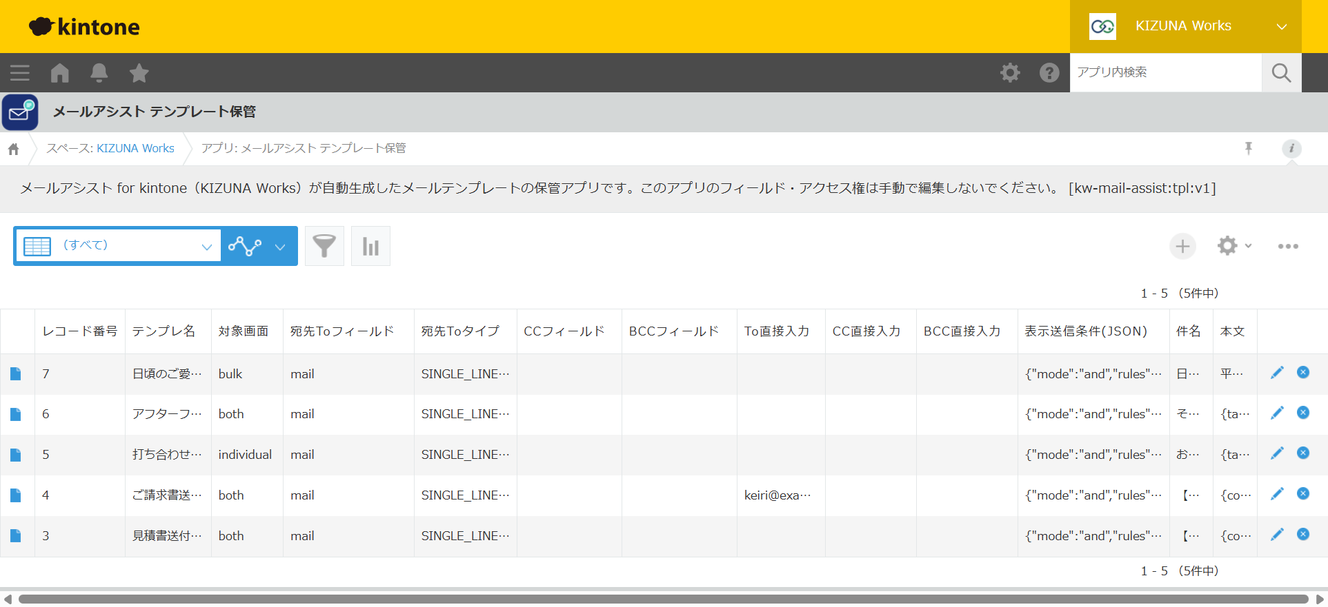This screenshot has height=607, width=1328.
Task: Edit record 6 with the pencil icon
Action: pos(1277,413)
